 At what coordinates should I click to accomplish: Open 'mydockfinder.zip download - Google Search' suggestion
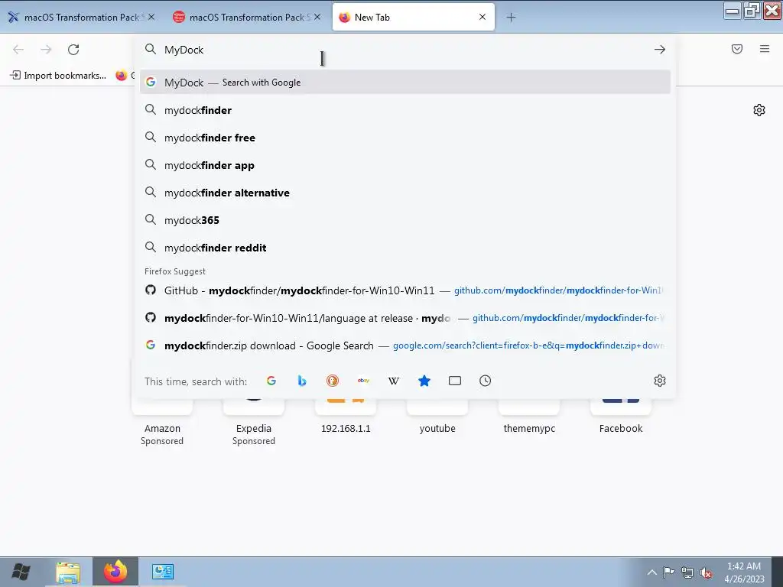pos(405,345)
